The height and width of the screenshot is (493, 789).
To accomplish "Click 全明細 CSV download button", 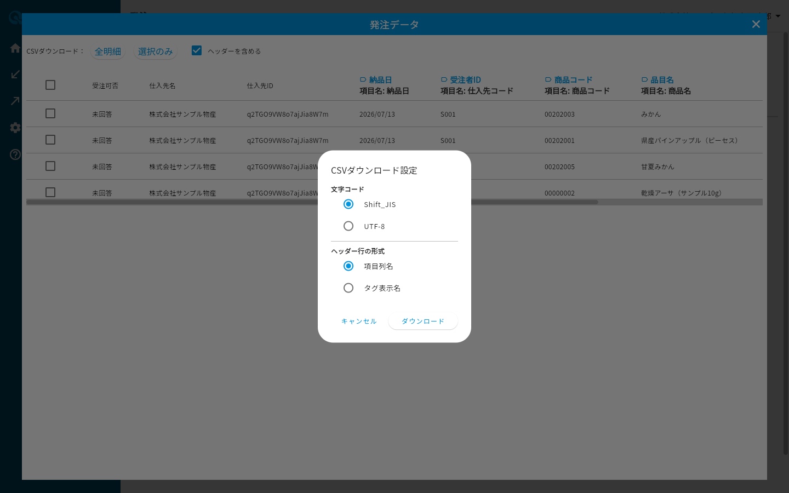I will pos(108,51).
